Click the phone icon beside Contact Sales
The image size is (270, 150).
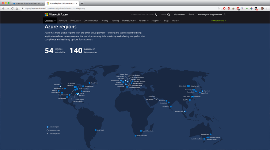(x=156, y=15)
